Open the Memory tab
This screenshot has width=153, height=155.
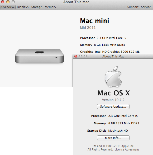click(x=50, y=7)
